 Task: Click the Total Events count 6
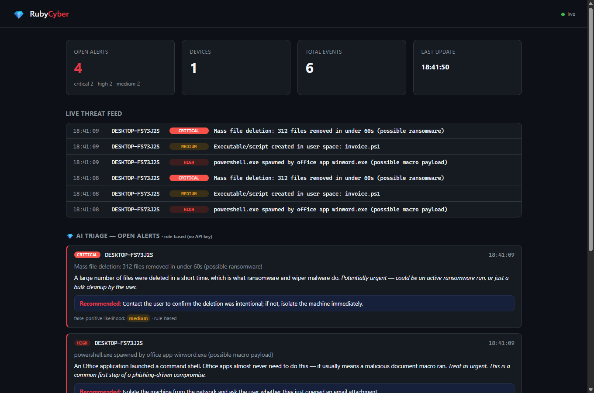coord(310,68)
